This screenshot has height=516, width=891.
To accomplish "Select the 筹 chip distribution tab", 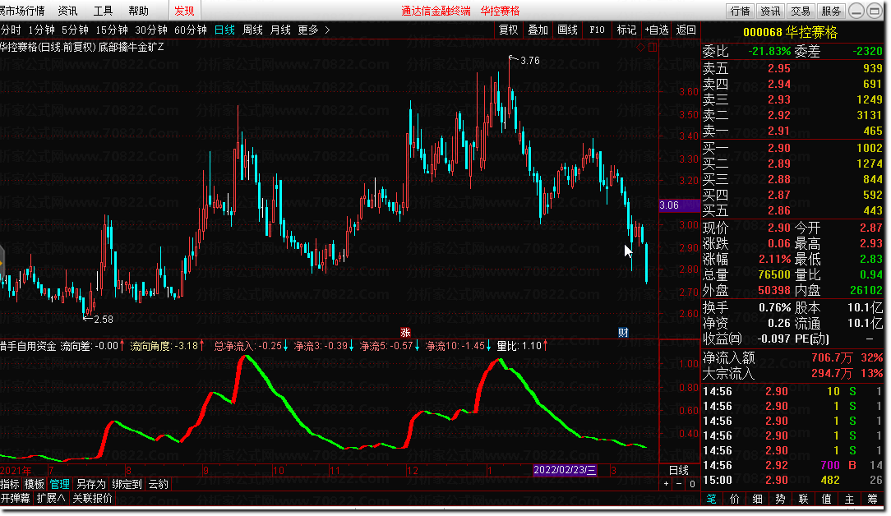I will tap(872, 499).
